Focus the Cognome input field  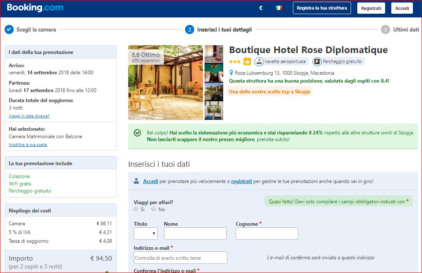267,234
